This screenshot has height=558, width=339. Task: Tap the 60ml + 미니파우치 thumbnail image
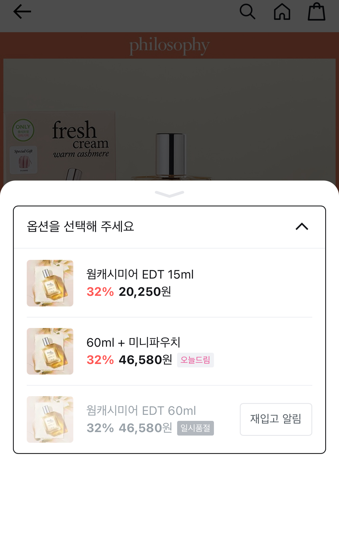point(50,351)
